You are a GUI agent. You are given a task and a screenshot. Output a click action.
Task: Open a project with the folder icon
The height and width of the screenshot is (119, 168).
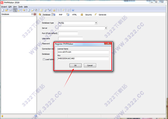click(x=6, y=10)
